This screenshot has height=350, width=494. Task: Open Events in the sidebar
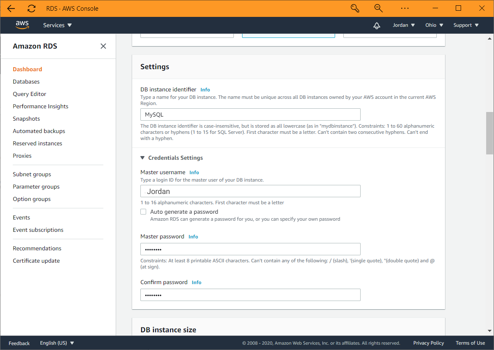(21, 217)
